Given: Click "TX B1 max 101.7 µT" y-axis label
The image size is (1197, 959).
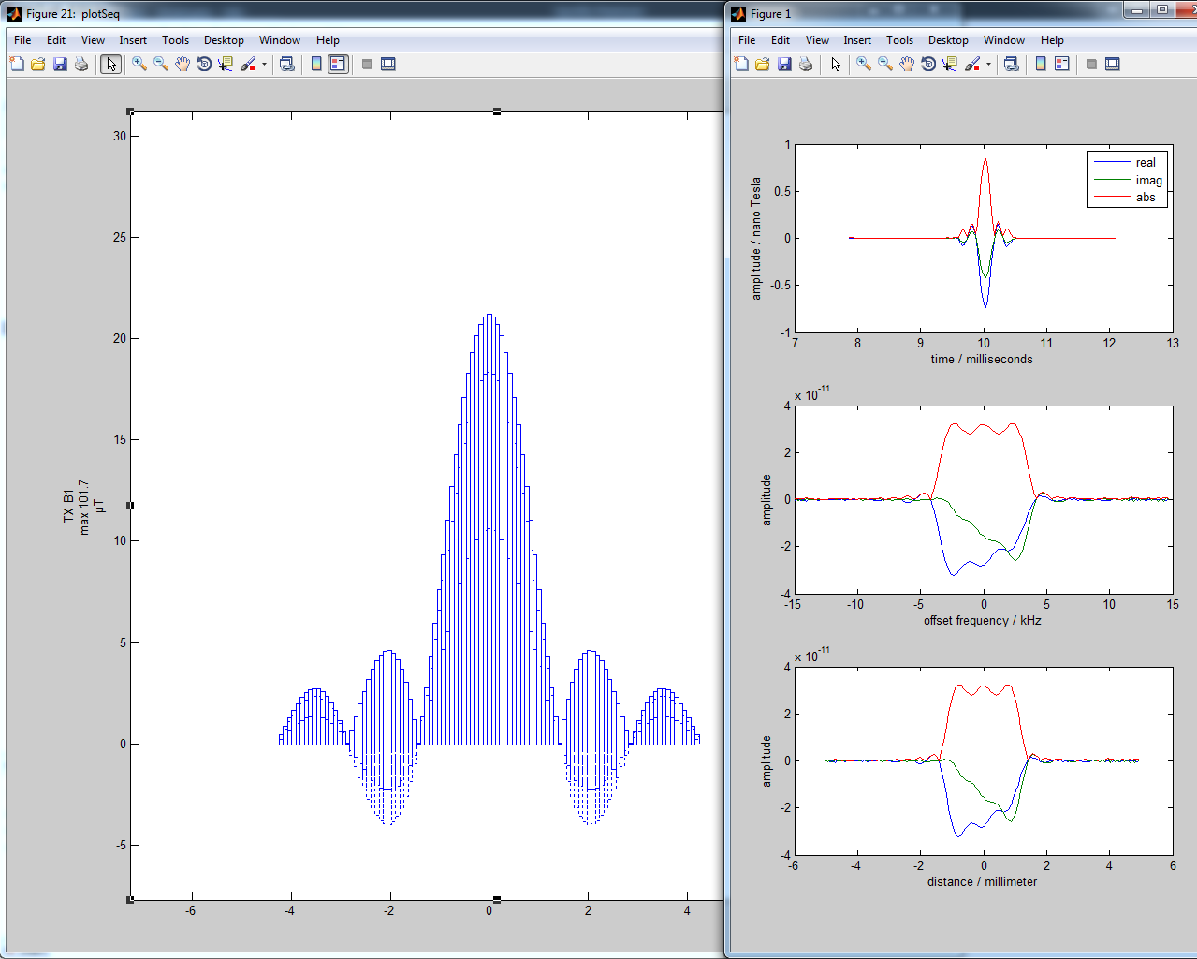Looking at the screenshot, I should 83,507.
